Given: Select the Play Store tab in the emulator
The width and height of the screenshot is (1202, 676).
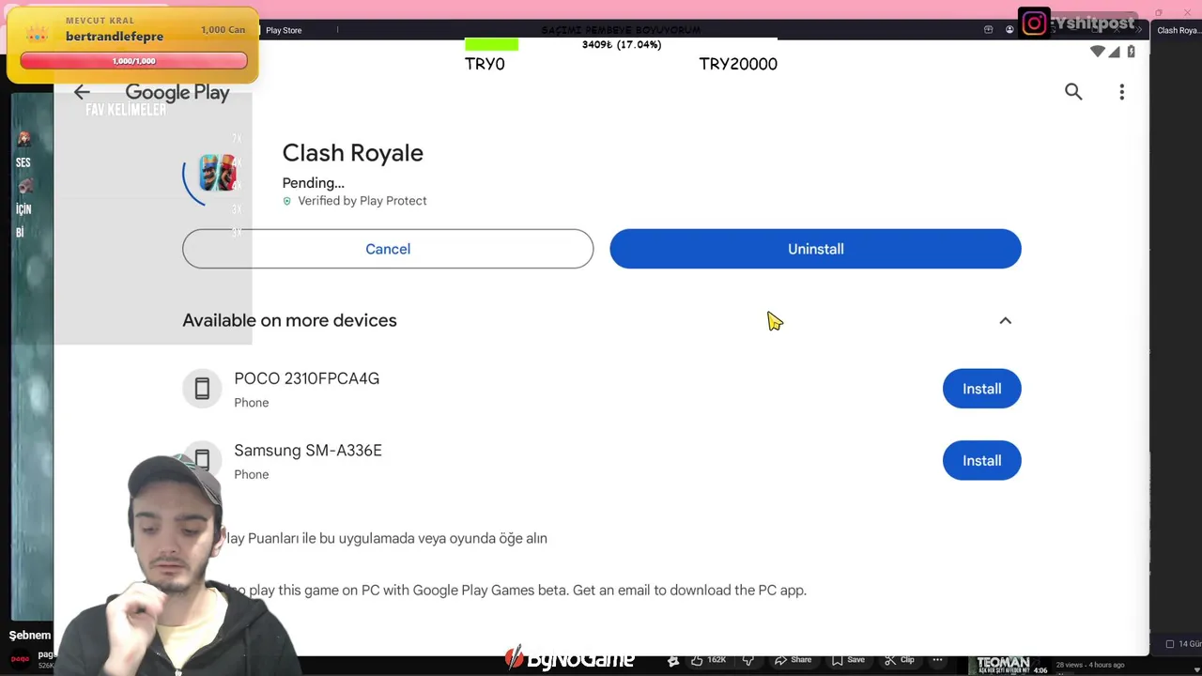Looking at the screenshot, I should [x=283, y=30].
